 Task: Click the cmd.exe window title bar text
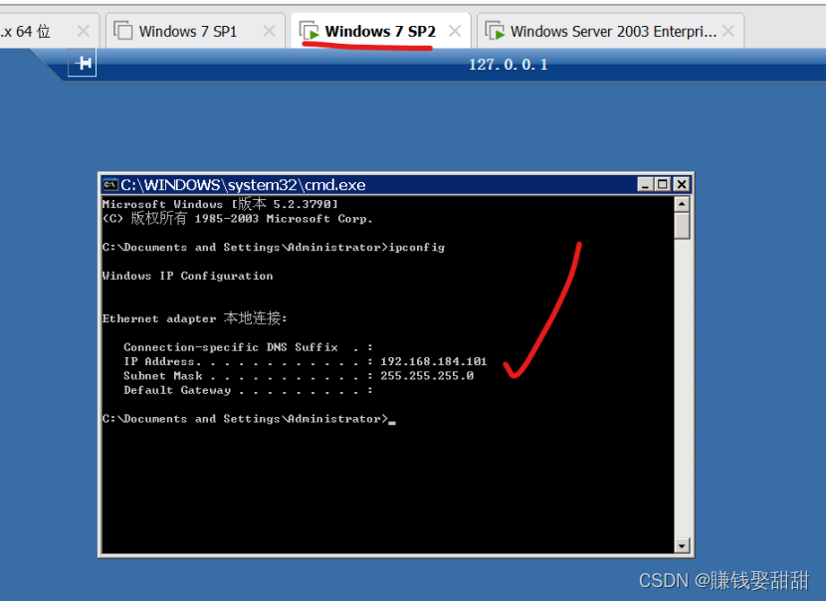[x=243, y=184]
